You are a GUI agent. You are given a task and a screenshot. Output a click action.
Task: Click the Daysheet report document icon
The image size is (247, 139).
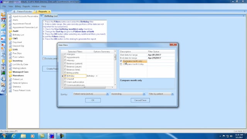(10, 42)
